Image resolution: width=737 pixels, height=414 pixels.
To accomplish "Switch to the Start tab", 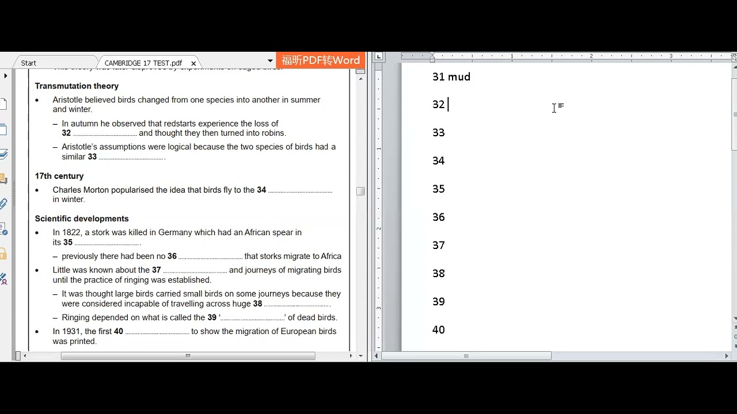I will click(28, 63).
